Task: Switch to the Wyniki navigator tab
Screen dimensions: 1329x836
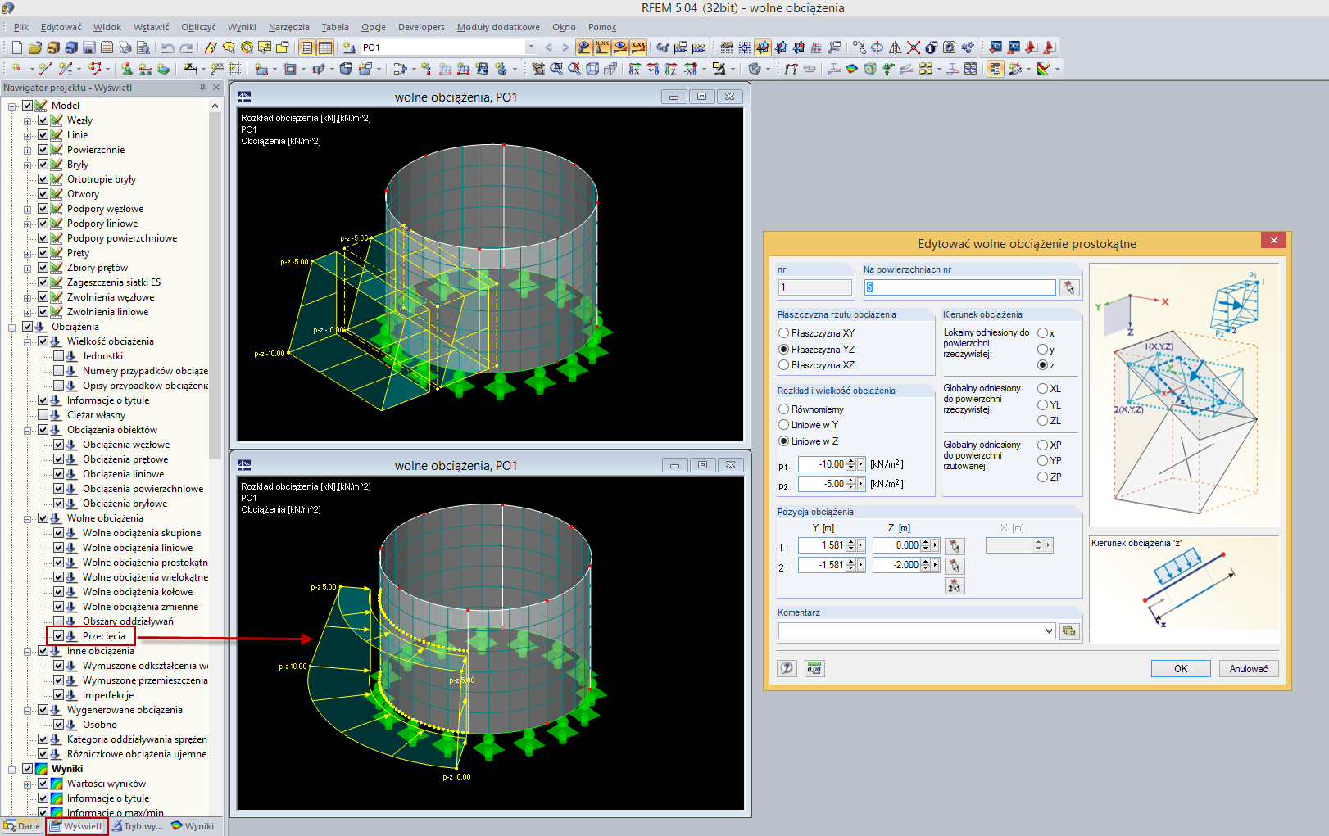Action: point(193,826)
